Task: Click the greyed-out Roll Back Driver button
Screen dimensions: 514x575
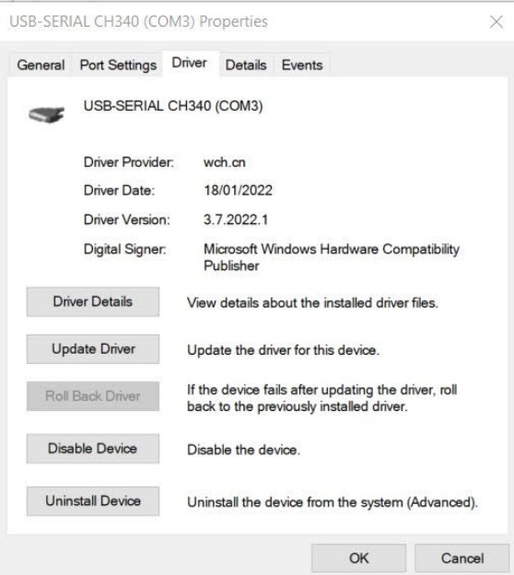Action: click(x=93, y=396)
